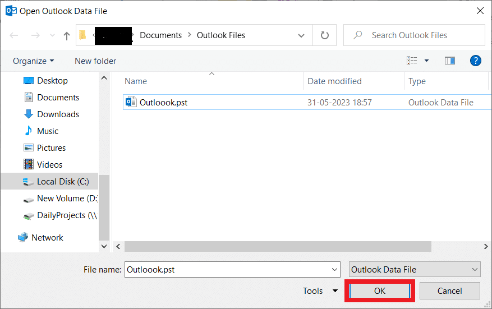492x309 pixels.
Task: Click the Search Outlook Files box
Action: coord(414,35)
